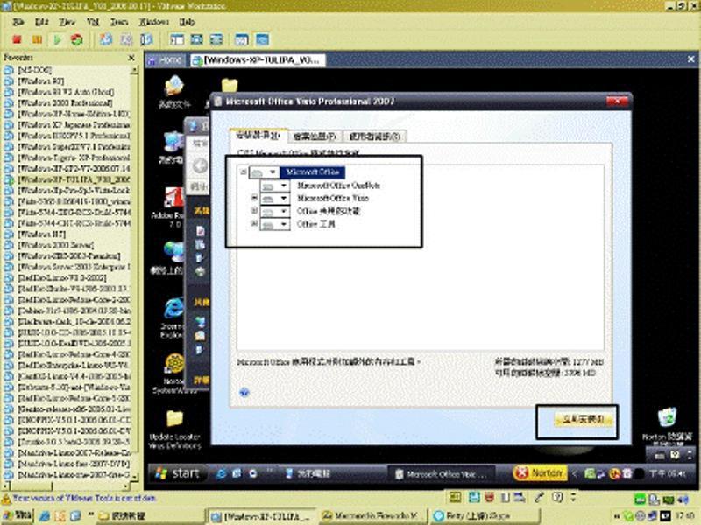Select the plain [Windows 98] favorite

[40, 80]
